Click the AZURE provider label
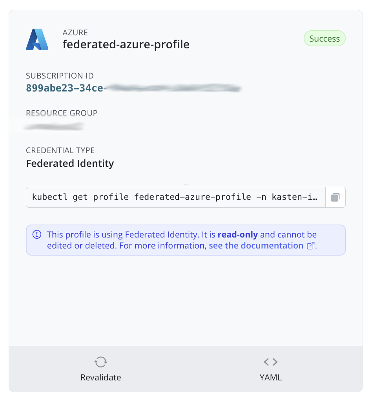The height and width of the screenshot is (402, 372). click(x=75, y=33)
